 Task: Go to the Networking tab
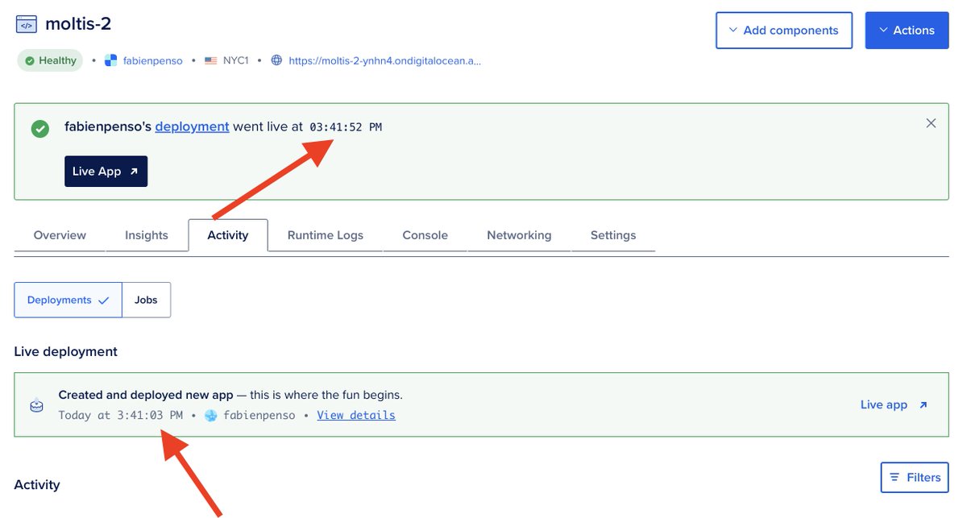pos(519,235)
